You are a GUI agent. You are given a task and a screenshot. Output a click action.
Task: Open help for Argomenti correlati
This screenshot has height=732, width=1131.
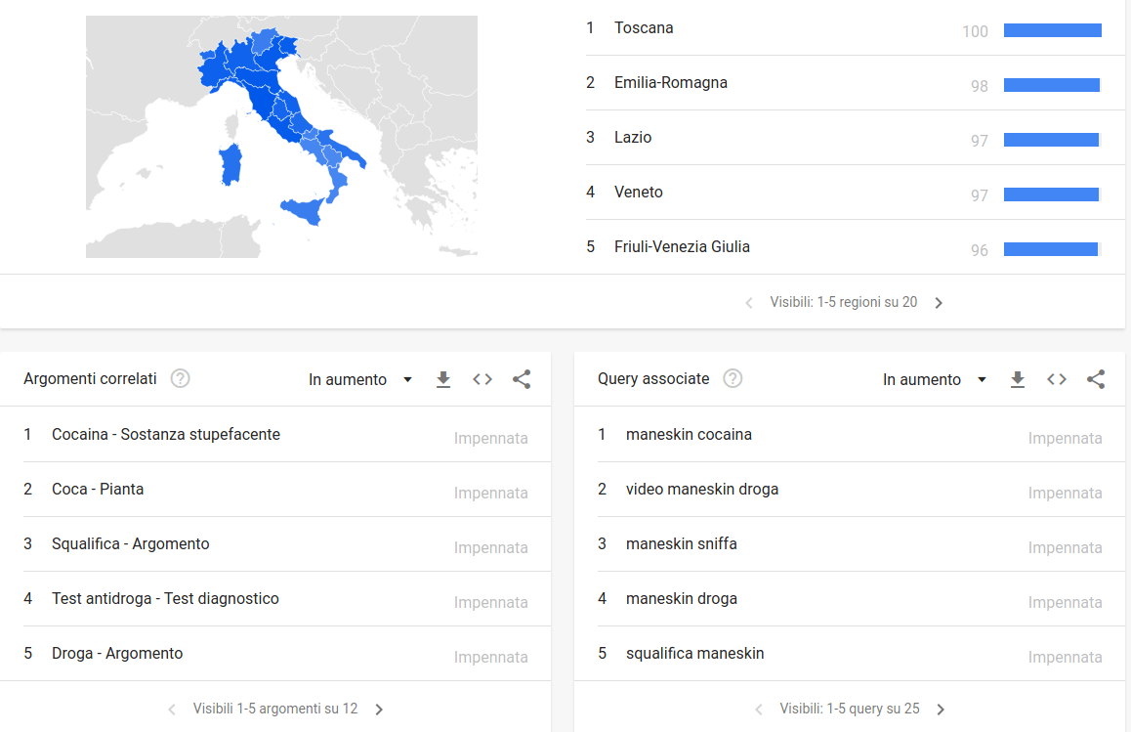point(181,379)
